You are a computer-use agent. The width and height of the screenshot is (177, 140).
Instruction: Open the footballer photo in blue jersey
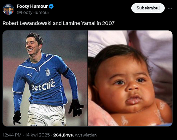click(45, 78)
